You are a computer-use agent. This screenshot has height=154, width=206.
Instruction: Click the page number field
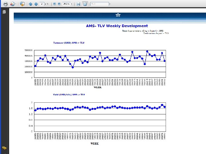[42, 4]
